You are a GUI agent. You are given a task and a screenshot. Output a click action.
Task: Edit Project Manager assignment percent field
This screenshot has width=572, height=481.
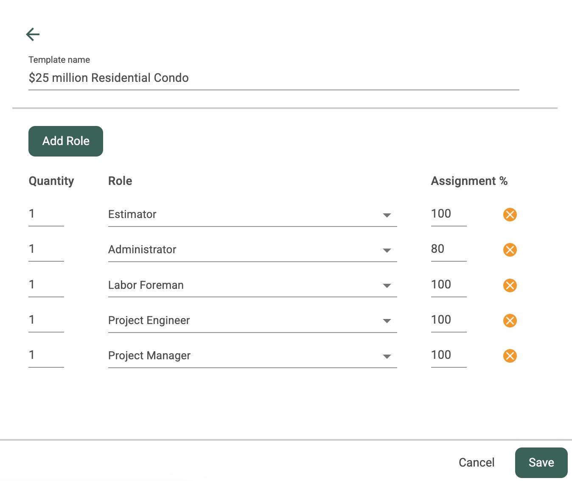[x=449, y=355]
